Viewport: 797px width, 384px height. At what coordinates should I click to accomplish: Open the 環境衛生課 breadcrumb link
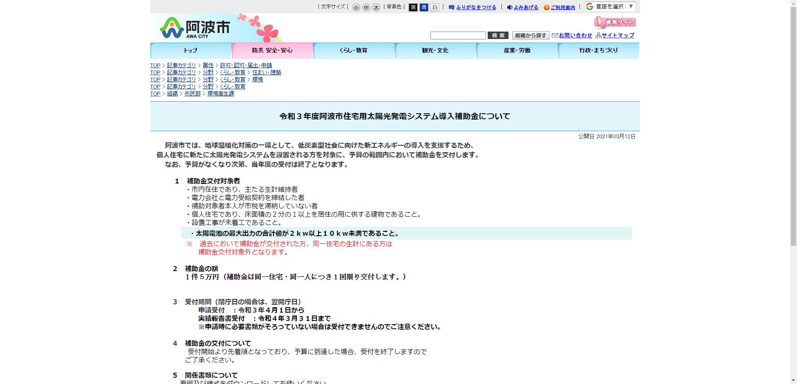coord(220,94)
